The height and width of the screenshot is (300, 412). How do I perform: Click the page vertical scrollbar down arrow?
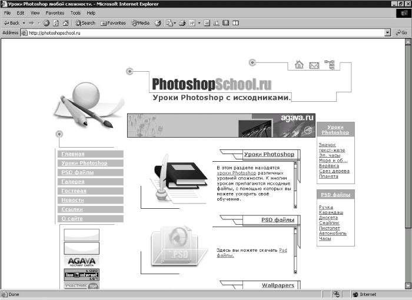(x=408, y=285)
